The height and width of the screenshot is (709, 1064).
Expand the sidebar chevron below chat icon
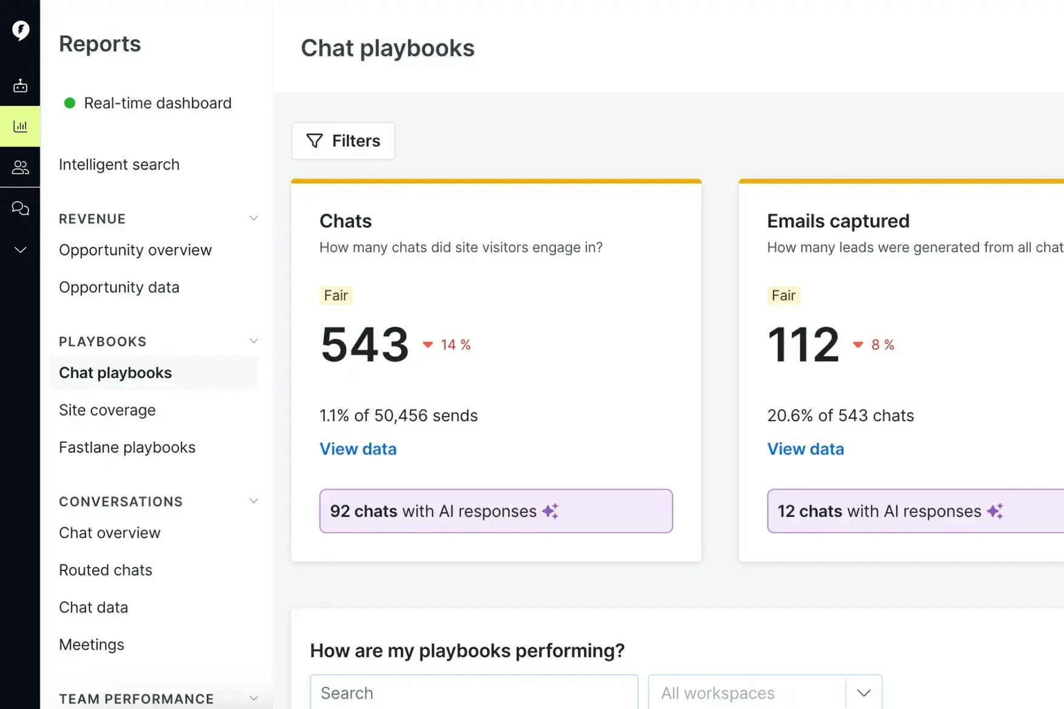(x=20, y=250)
